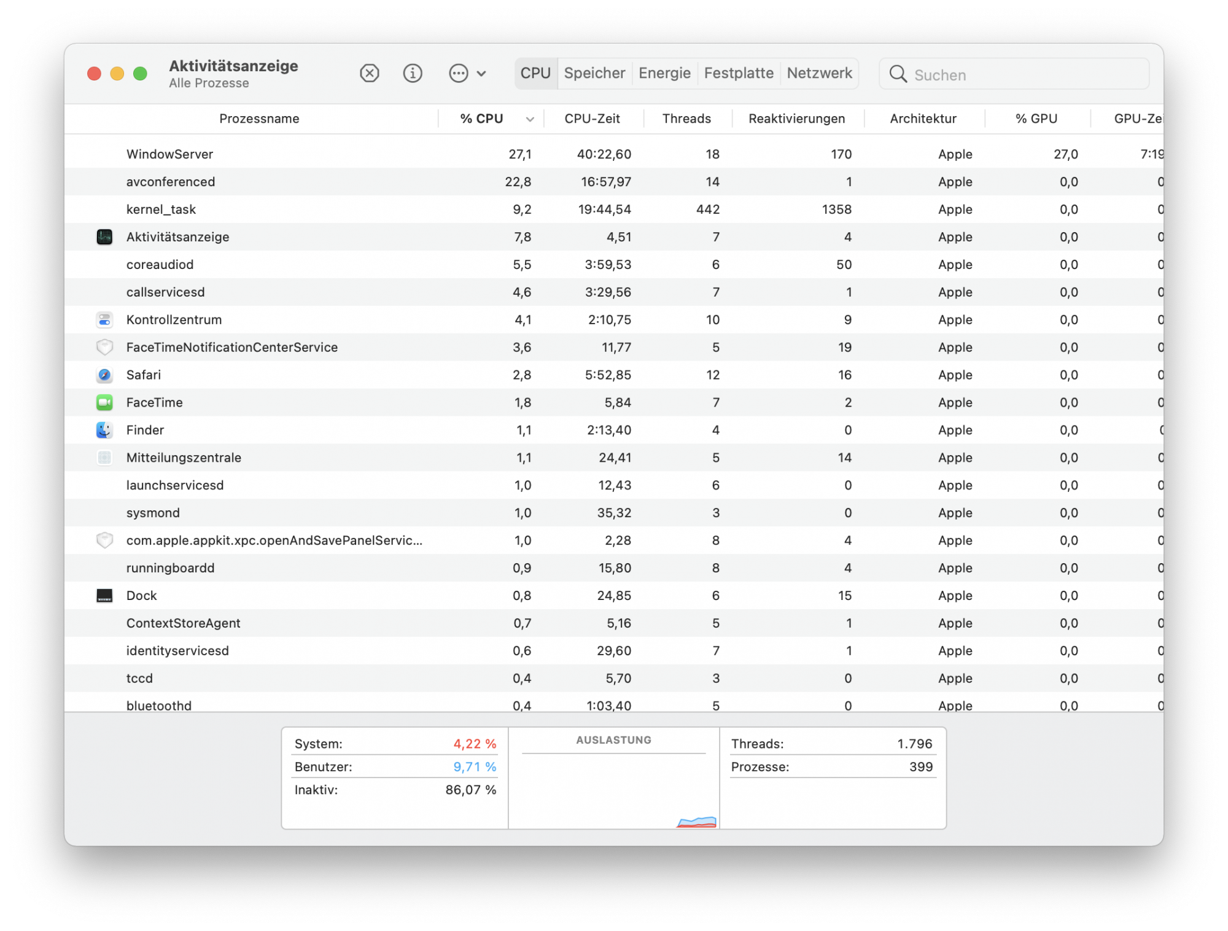Click into the Suchen search field

[x=1025, y=75]
